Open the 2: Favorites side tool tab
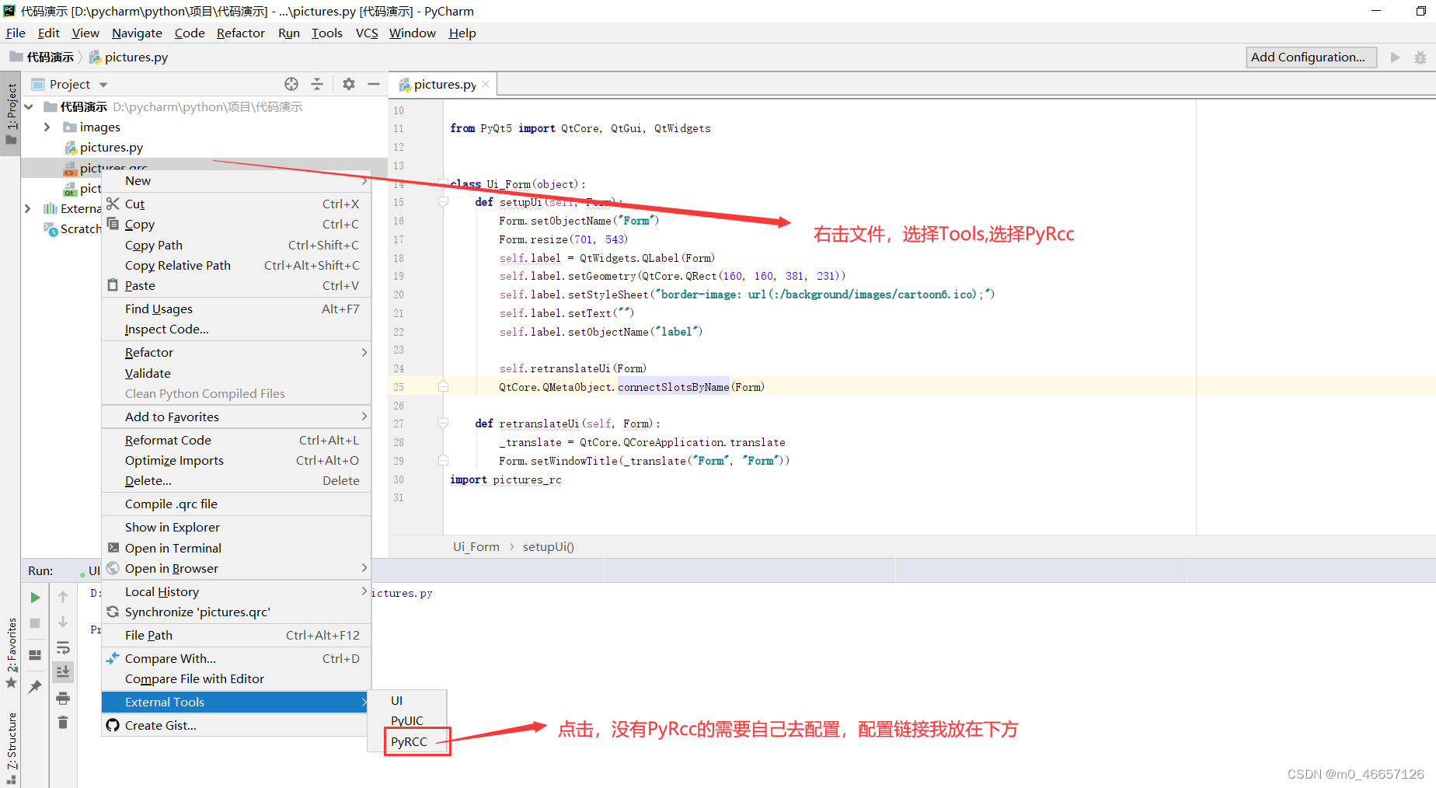Image resolution: width=1436 pixels, height=788 pixels. (x=11, y=653)
